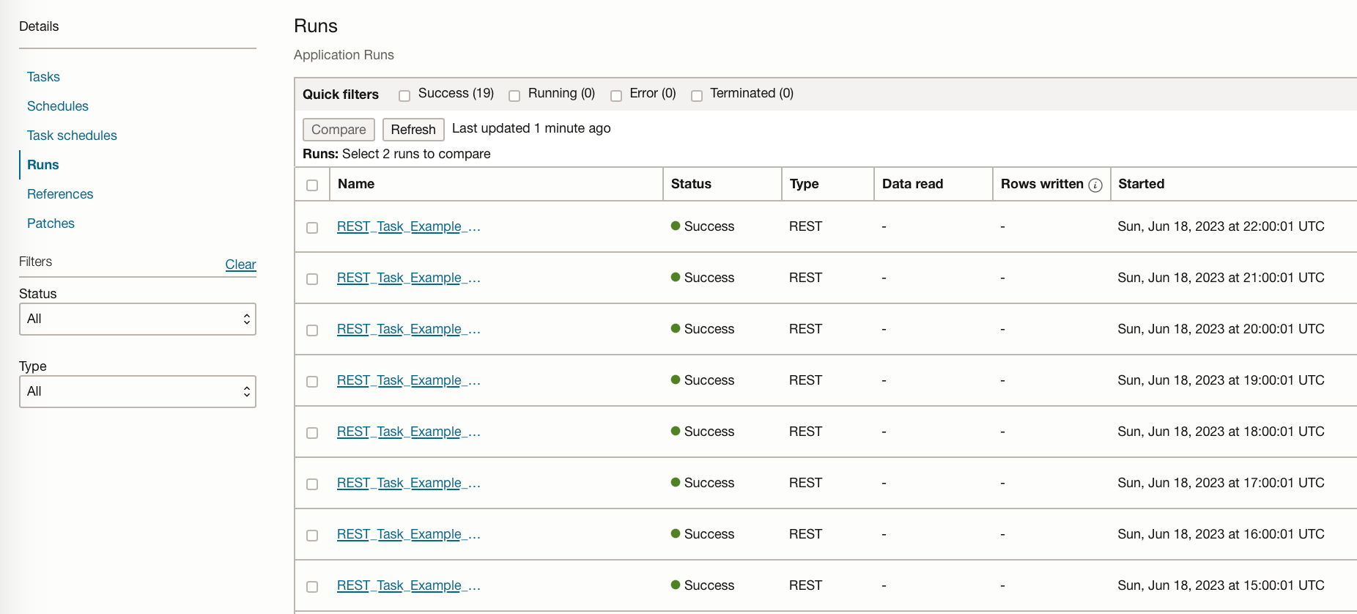Click Success status of the 15:00:01 run

[x=703, y=585]
